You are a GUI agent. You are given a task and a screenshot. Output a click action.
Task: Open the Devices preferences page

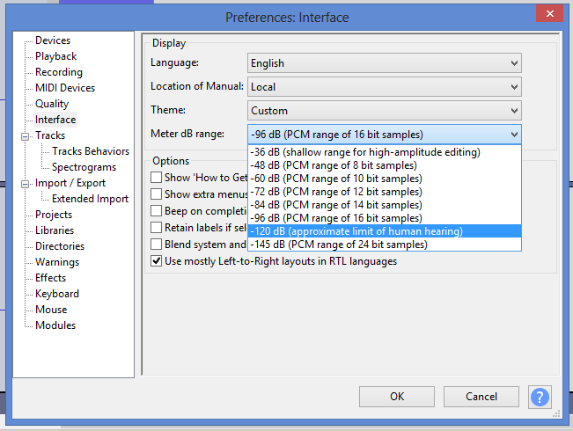(x=53, y=40)
